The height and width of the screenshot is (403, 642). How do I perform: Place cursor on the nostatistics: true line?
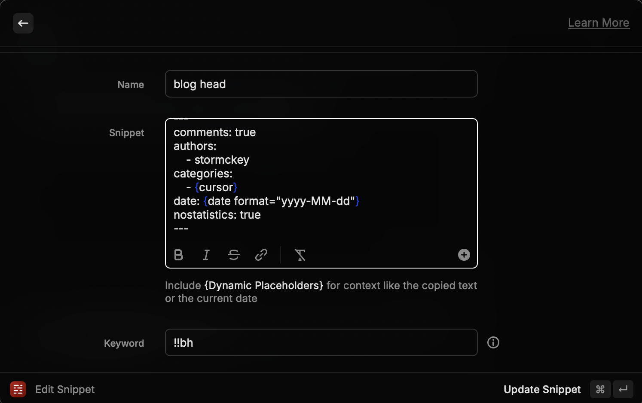coord(217,215)
